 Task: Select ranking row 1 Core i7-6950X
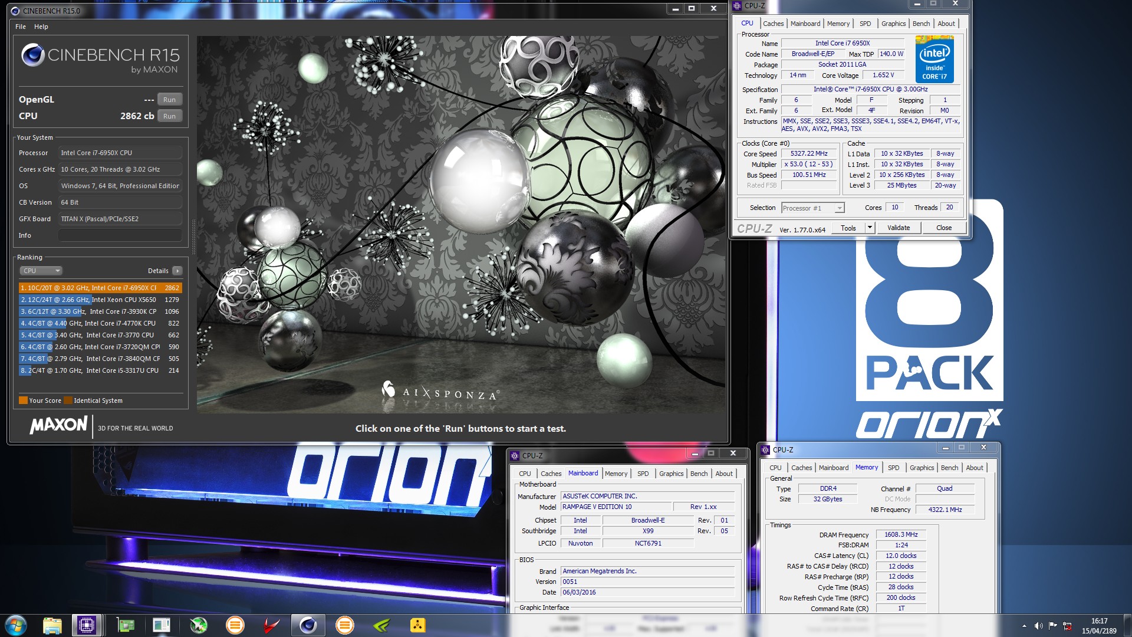point(100,288)
